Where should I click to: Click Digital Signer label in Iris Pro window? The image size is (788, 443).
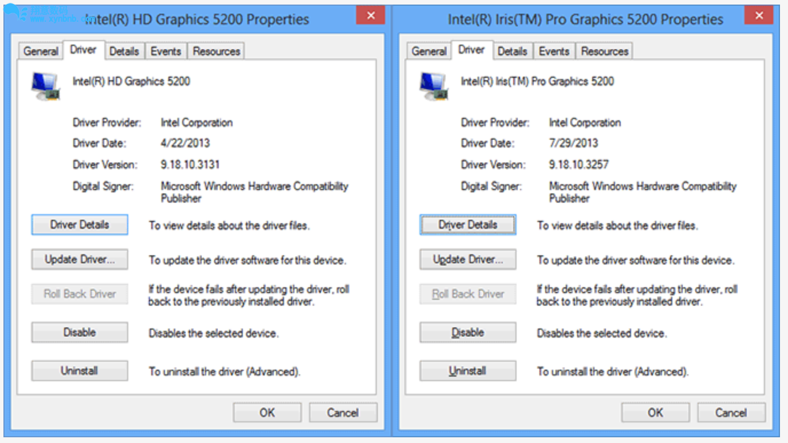pyautogui.click(x=491, y=187)
